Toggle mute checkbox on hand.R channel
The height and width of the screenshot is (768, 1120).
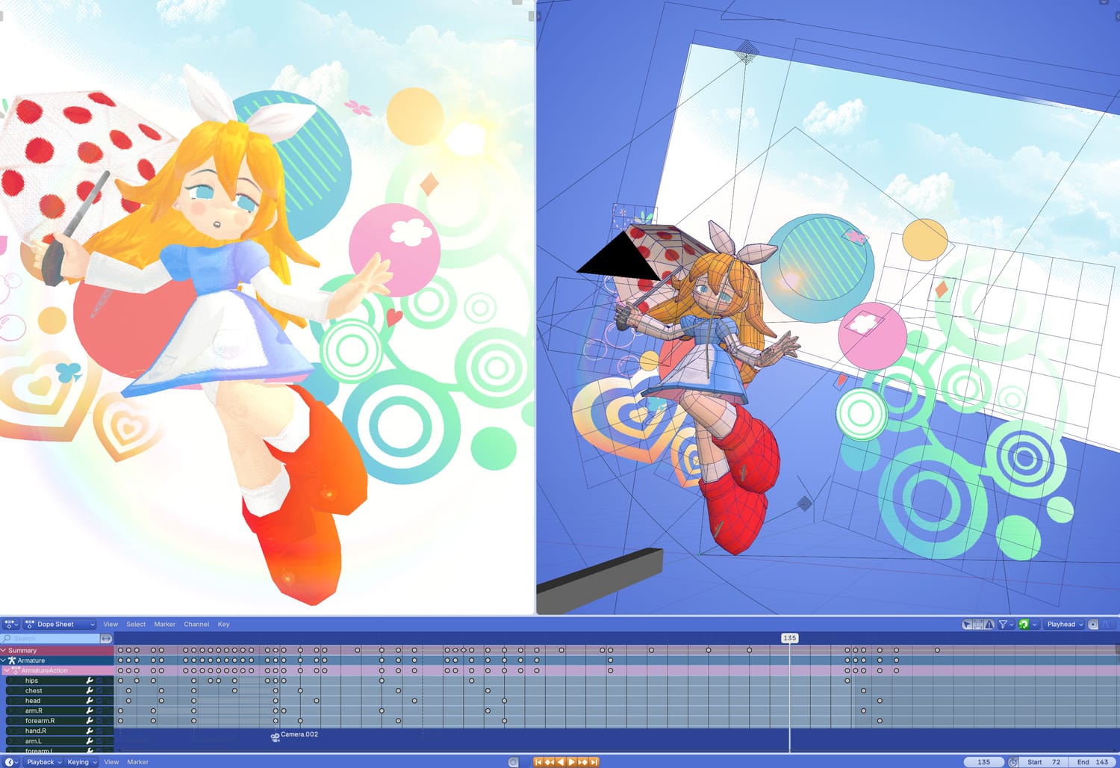click(99, 731)
